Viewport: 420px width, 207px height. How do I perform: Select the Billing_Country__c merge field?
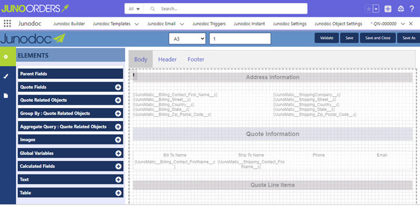(164, 105)
